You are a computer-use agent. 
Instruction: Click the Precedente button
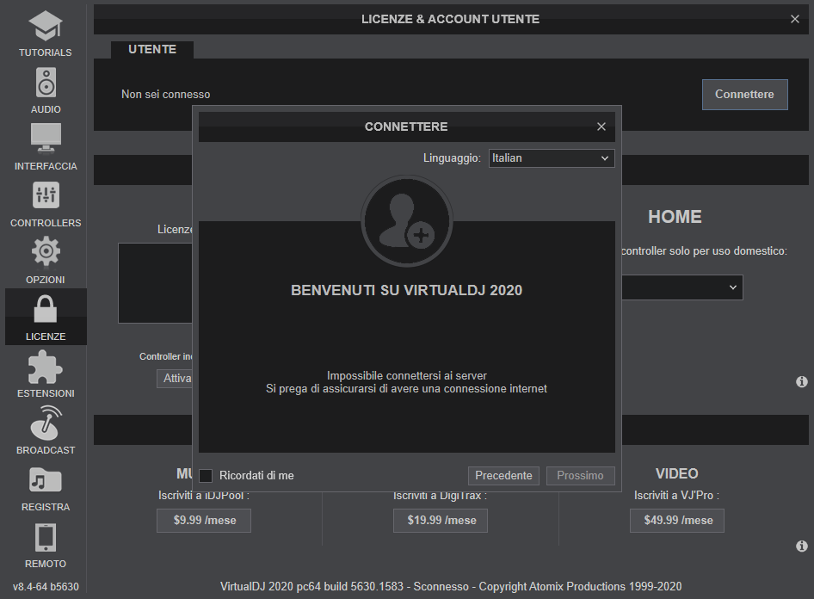[503, 475]
